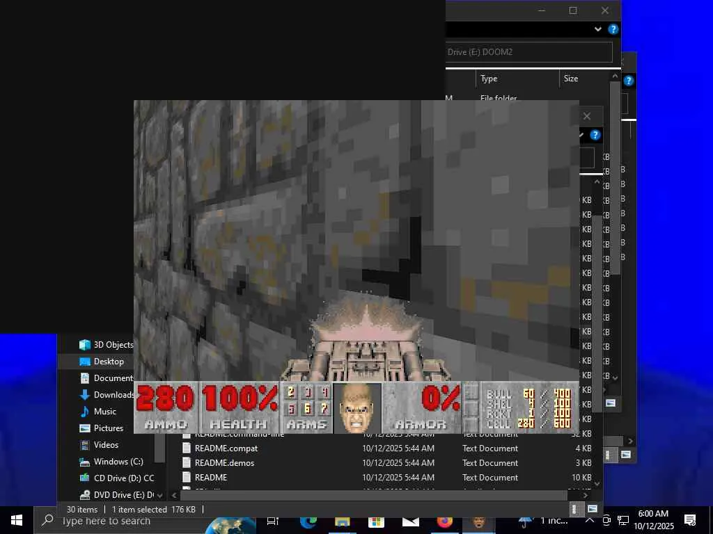Close the front explorer window
The image size is (713, 534).
click(587, 116)
